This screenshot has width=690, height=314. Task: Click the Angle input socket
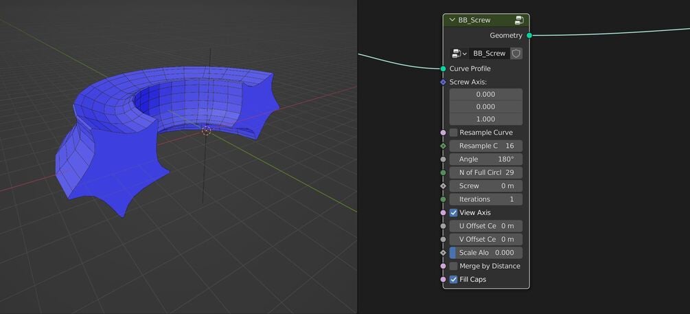tap(443, 159)
